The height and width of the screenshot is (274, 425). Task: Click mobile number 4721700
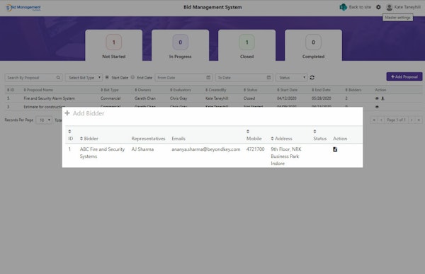pos(255,149)
